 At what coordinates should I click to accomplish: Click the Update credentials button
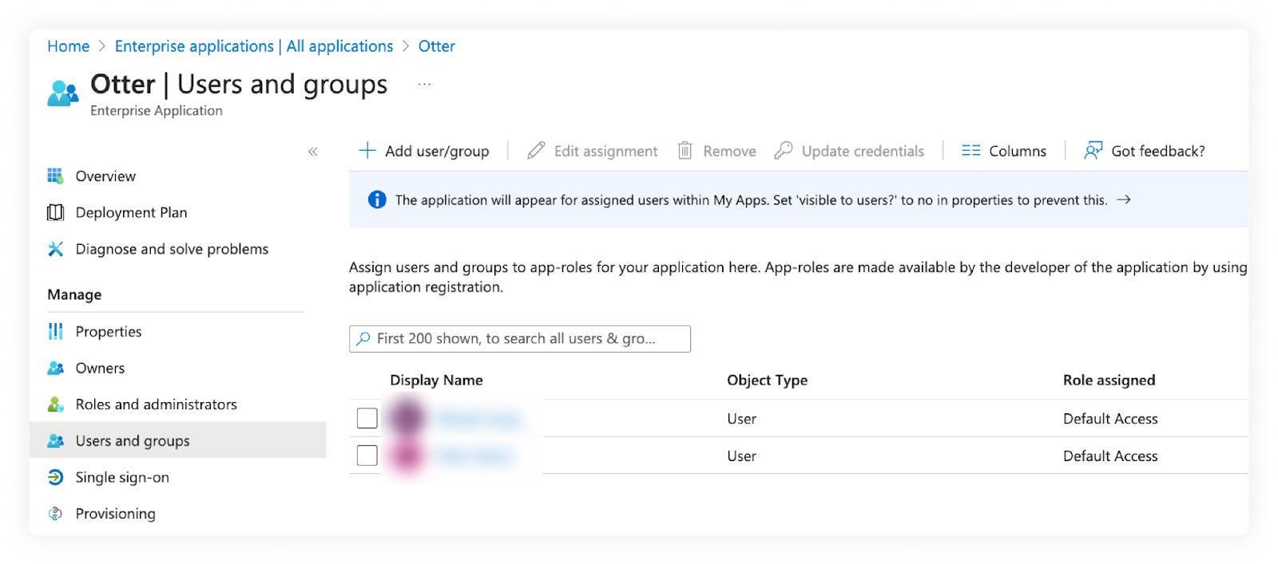pyautogui.click(x=849, y=151)
